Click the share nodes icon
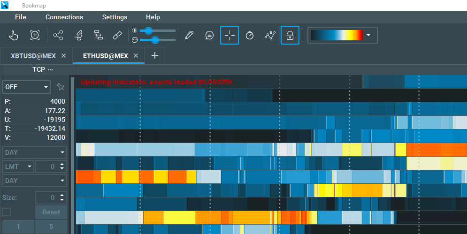Screen dimensions: 467x234 click(x=58, y=35)
